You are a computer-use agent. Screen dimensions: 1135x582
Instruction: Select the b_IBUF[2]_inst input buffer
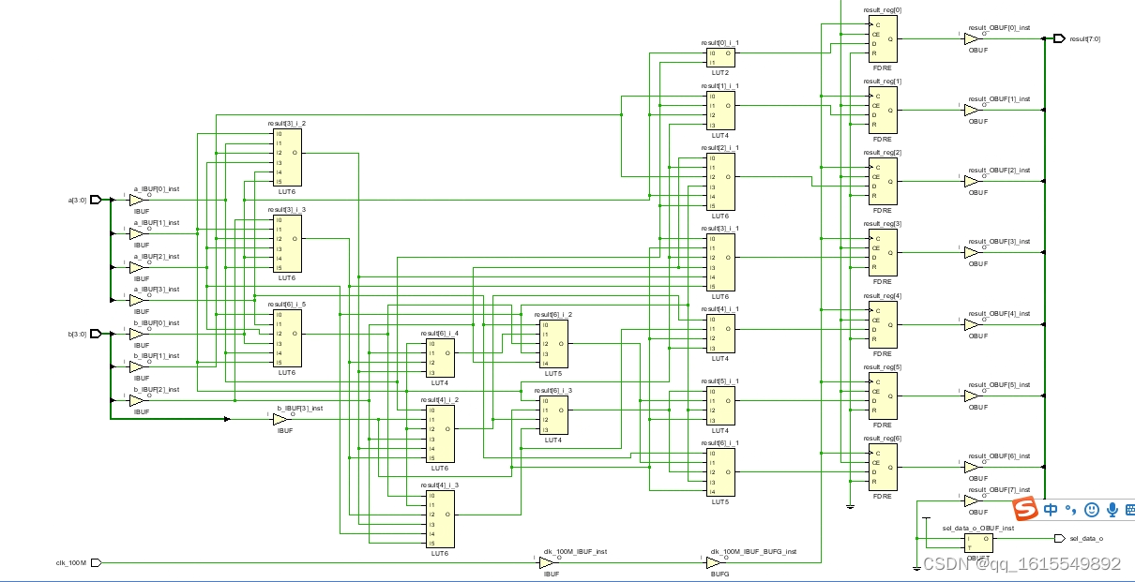click(136, 400)
